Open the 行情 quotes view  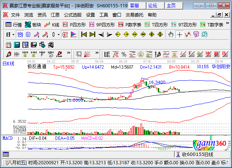14,25
